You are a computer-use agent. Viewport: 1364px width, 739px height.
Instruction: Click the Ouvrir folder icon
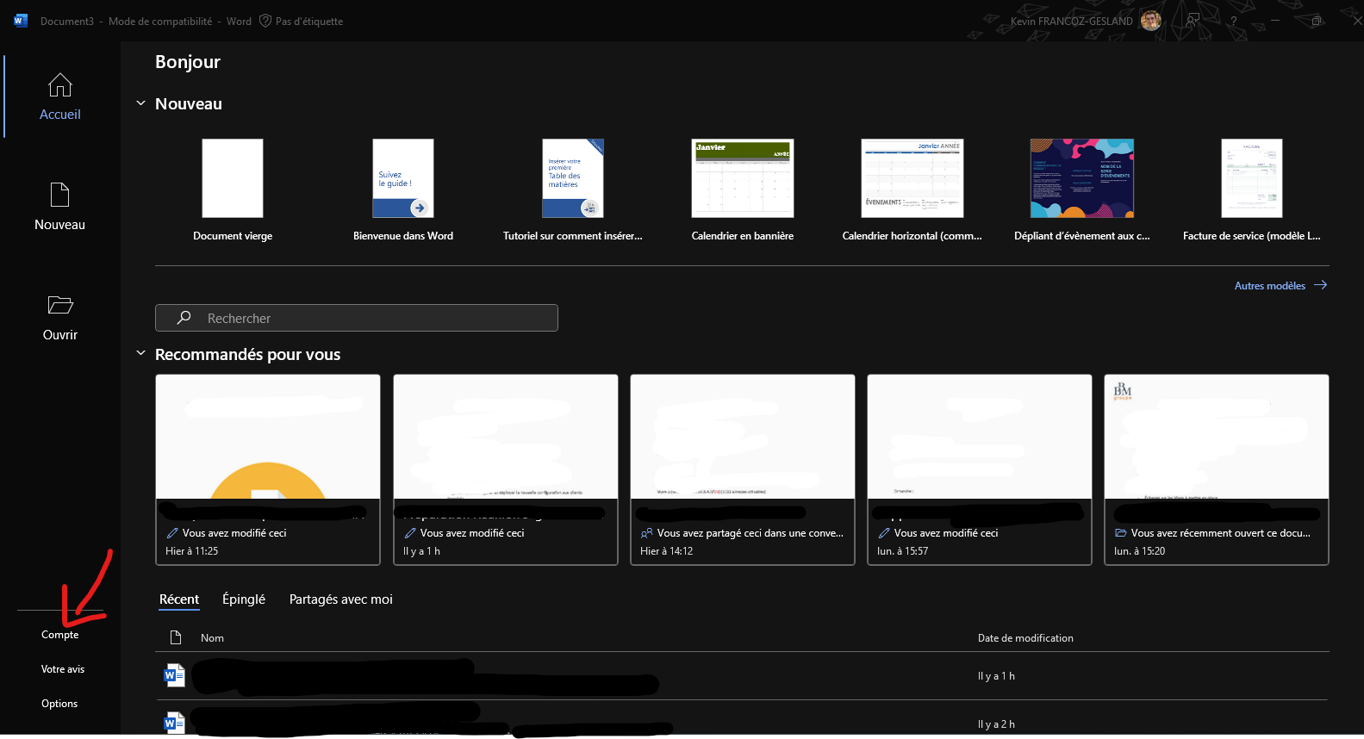coord(59,305)
